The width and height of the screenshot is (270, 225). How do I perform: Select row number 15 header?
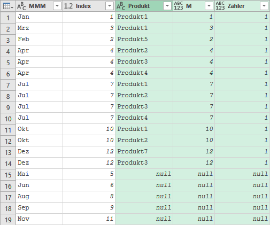8,175
